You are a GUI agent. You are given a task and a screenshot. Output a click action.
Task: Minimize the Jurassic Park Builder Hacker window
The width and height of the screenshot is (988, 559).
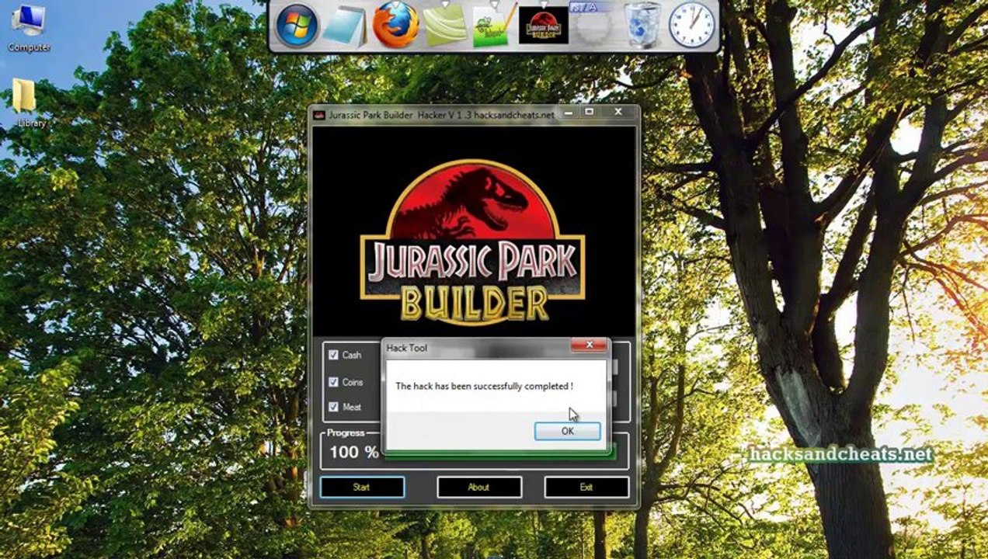click(570, 113)
